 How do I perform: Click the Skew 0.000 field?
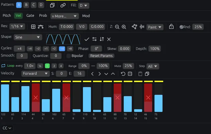coord(125,49)
